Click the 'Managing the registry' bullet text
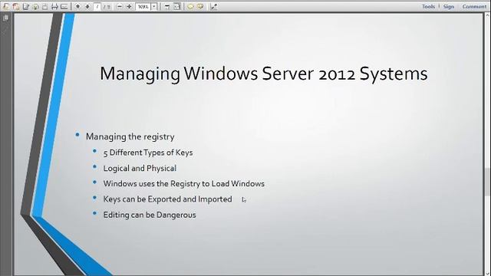Screen dimensions: 491x276 tap(130, 136)
